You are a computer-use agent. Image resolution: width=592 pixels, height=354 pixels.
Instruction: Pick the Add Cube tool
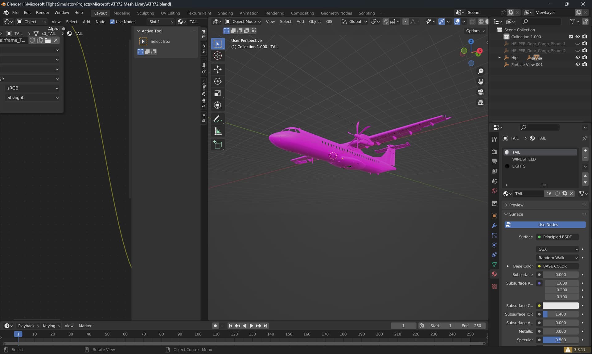218,144
